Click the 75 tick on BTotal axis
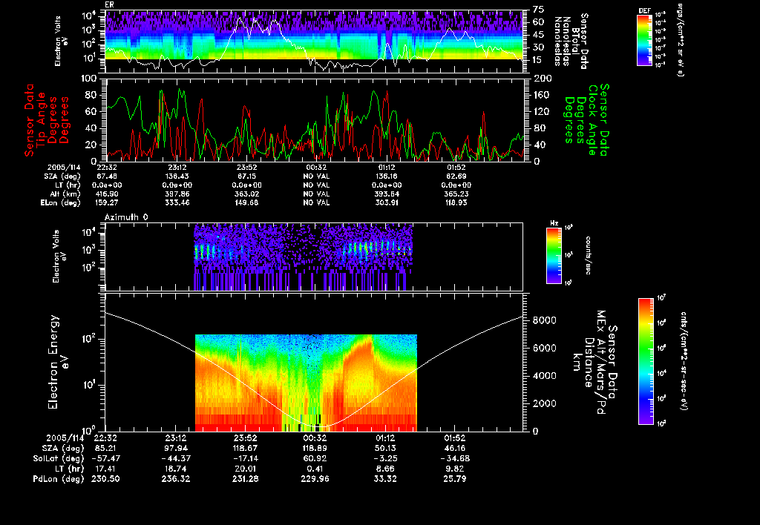Screen dimensions: 760x525 pos(539,9)
